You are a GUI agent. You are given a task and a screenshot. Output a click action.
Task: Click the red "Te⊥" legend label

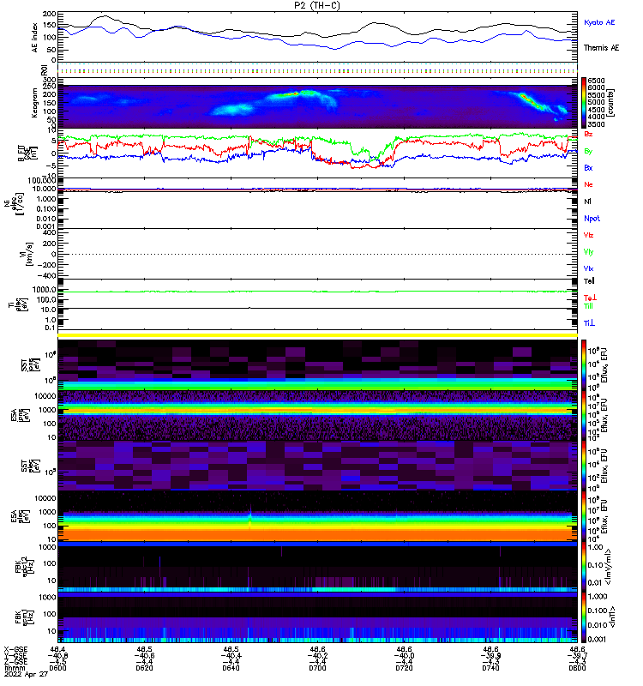(590, 298)
